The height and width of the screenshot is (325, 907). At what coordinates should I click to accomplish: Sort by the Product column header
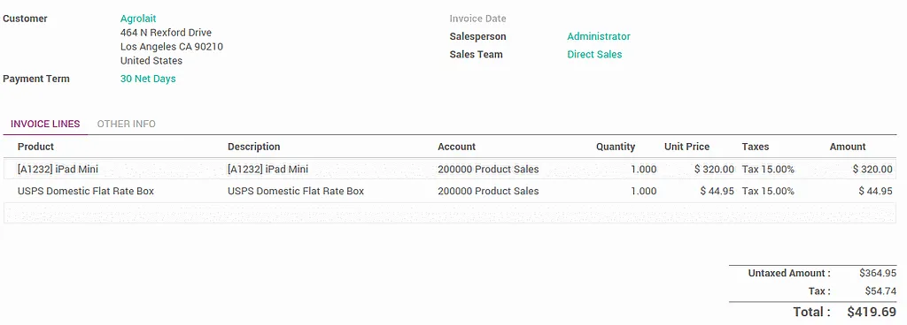35,147
